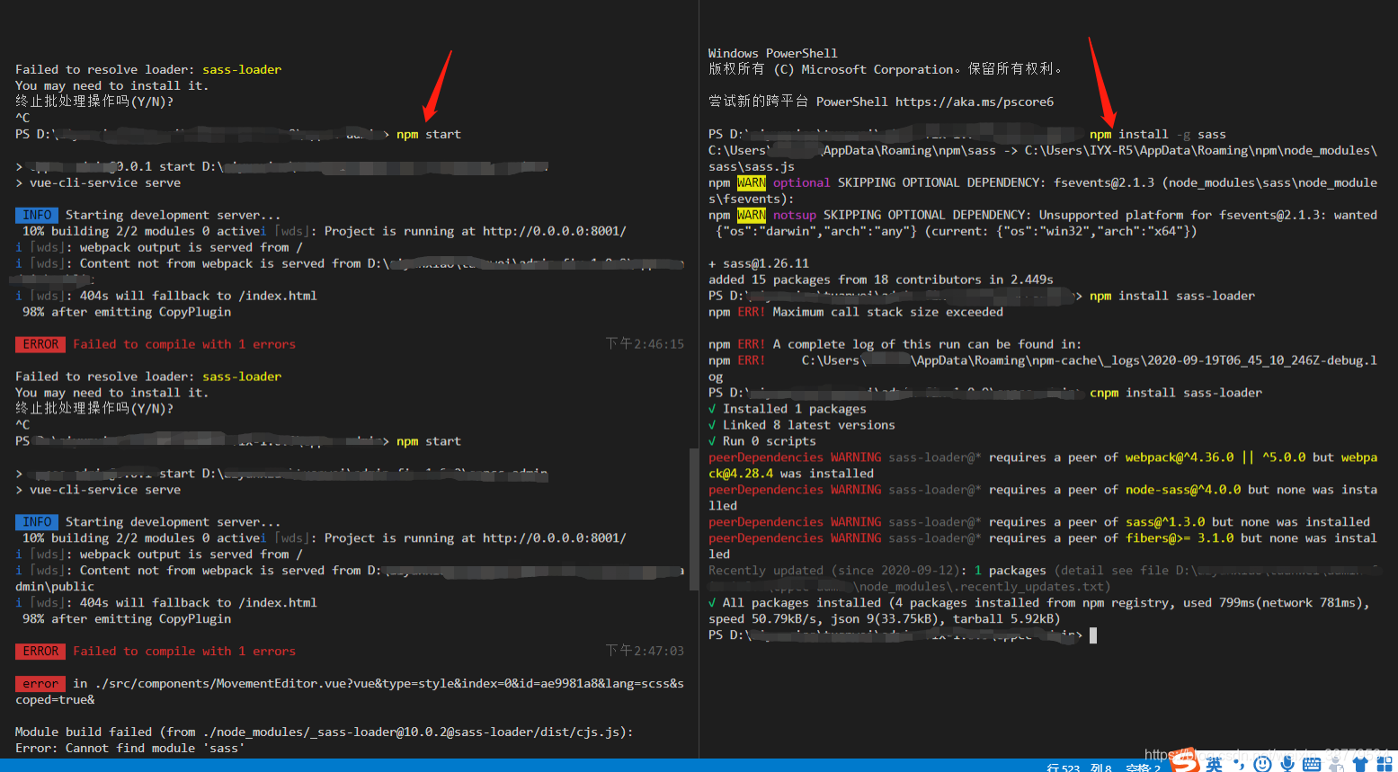Click the 'npm install sass-loader' command
Viewport: 1398px width, 772px height.
point(1172,296)
